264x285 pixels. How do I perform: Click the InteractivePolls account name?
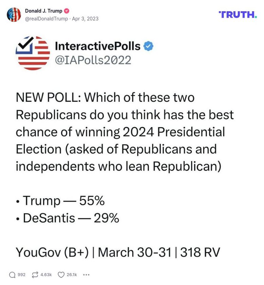pos(98,46)
